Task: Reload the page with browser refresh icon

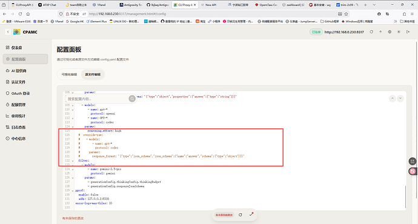Action: coord(20,14)
